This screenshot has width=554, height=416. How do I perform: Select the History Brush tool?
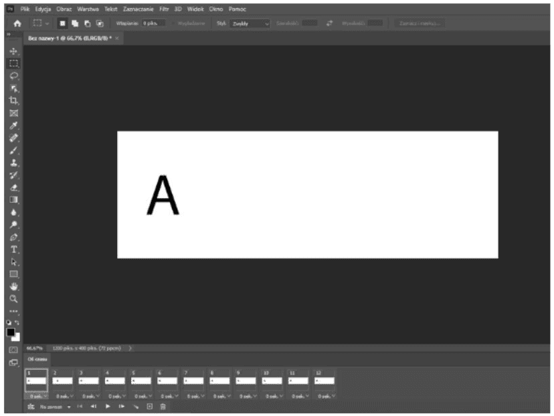point(13,175)
